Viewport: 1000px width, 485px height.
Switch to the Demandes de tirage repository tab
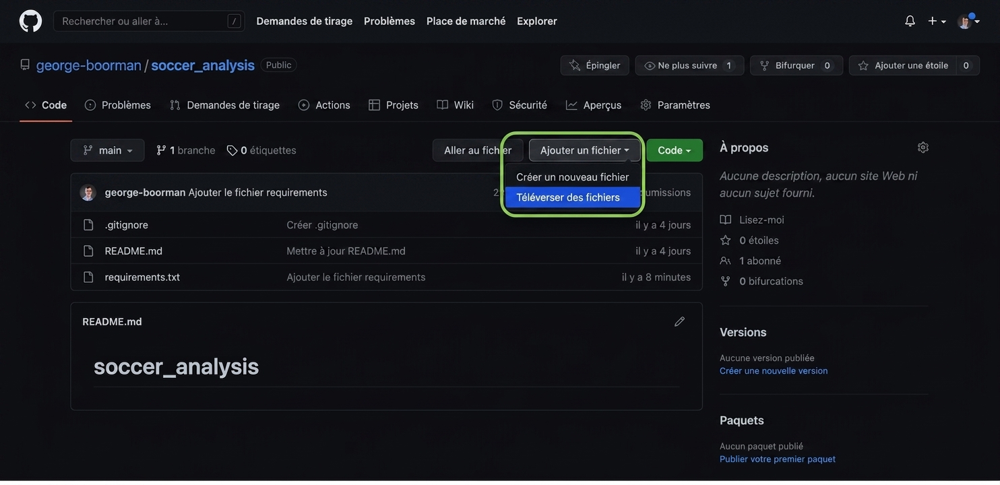(x=225, y=105)
